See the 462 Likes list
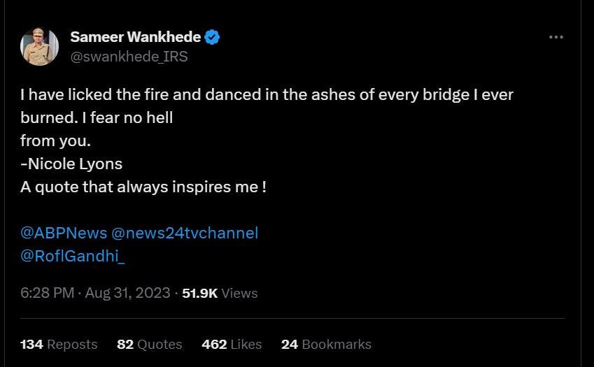The width and height of the screenshot is (594, 367). (x=231, y=344)
